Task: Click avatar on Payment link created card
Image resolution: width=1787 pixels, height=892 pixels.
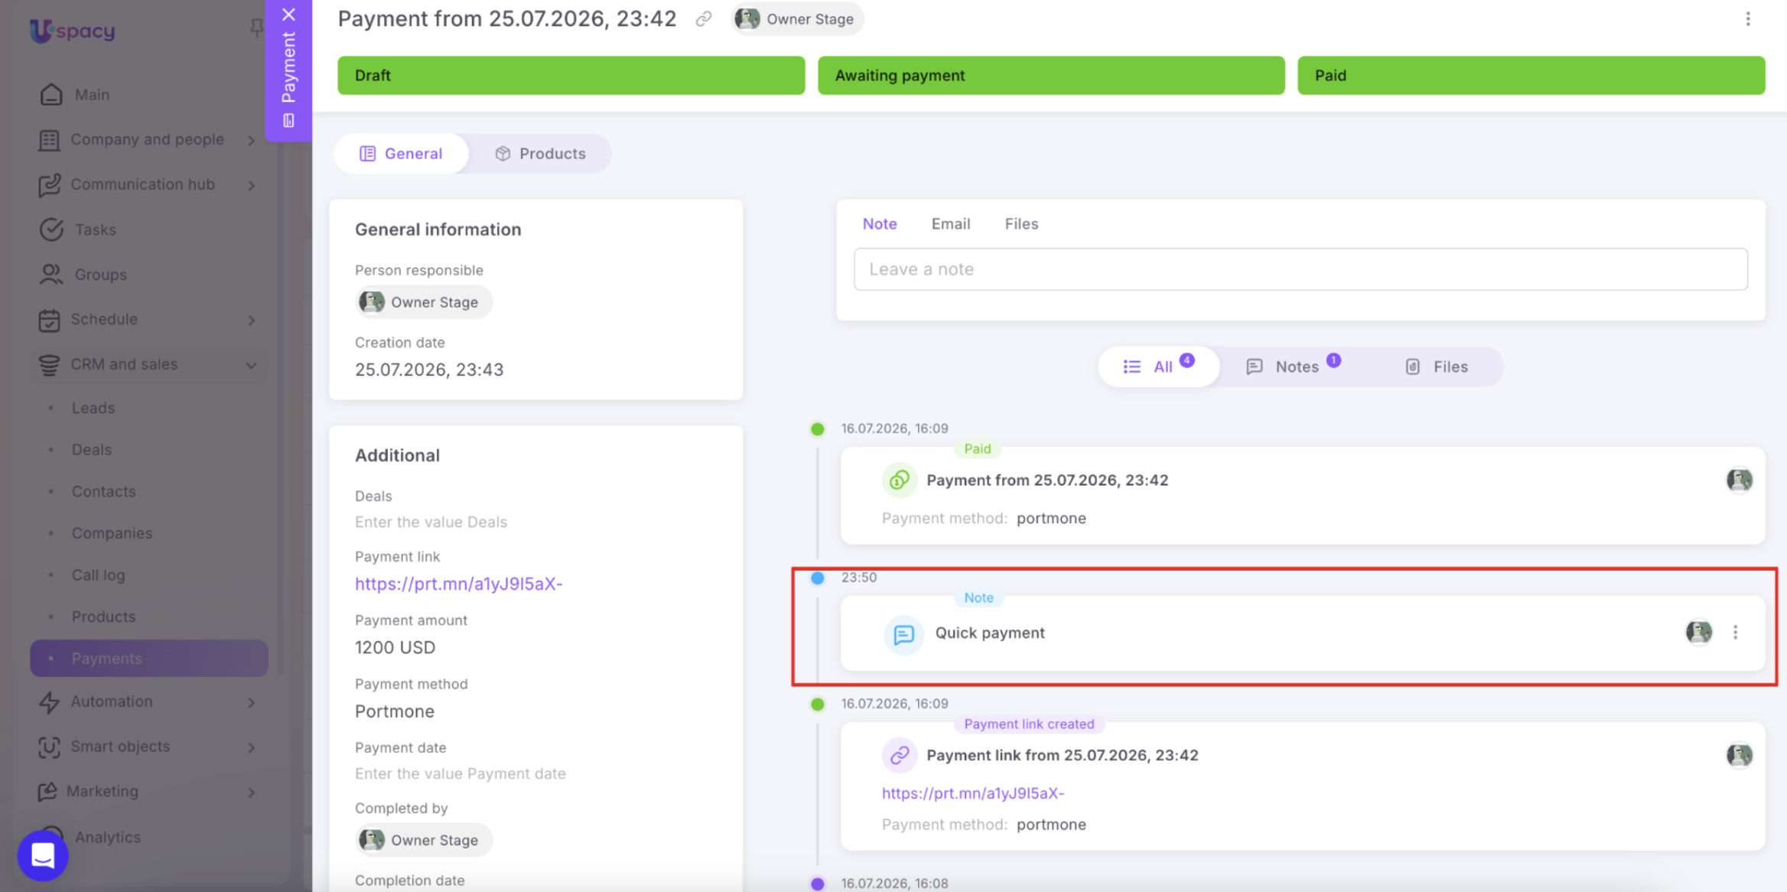Action: (x=1740, y=755)
